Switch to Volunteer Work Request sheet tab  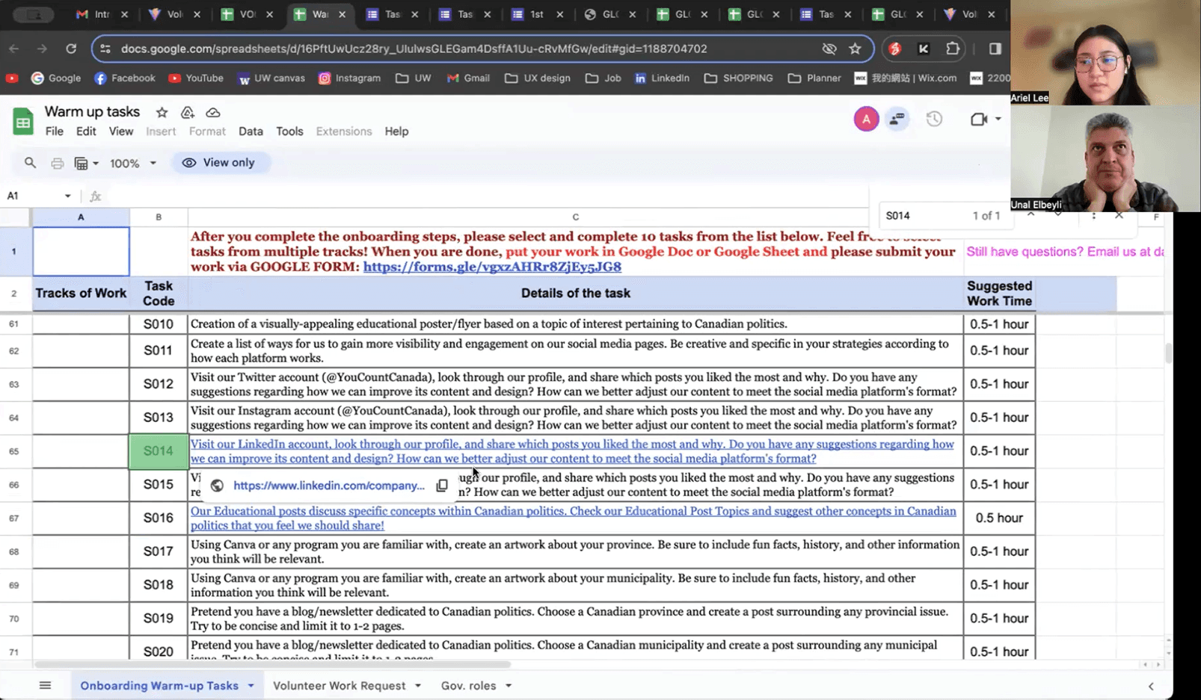click(x=339, y=686)
